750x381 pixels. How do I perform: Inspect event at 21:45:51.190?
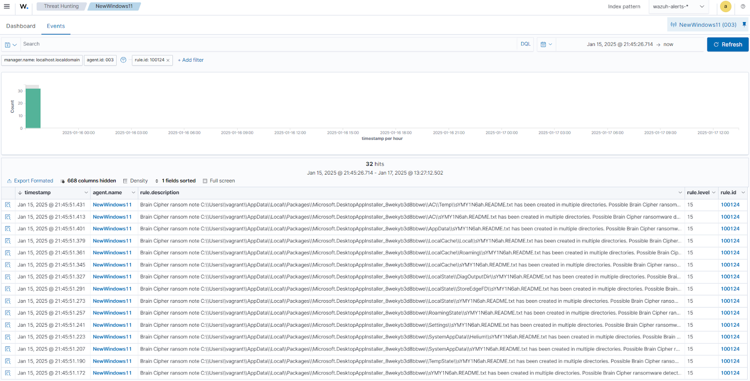coord(8,361)
